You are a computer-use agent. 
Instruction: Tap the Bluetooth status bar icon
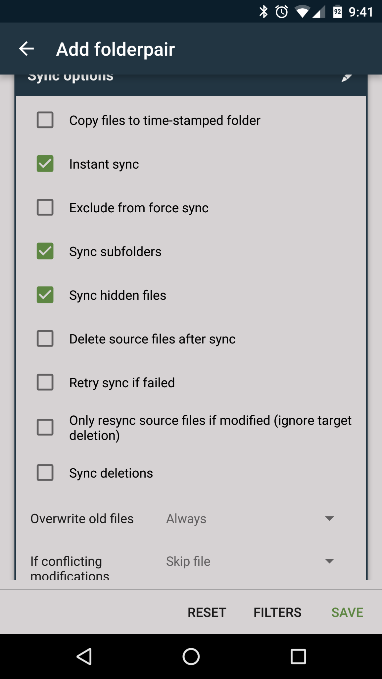tap(263, 12)
